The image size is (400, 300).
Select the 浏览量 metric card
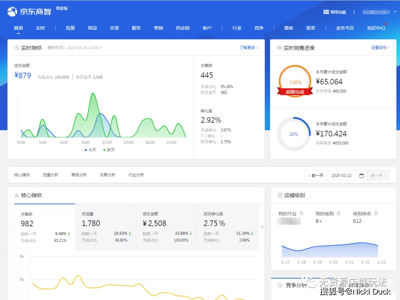click(105, 227)
